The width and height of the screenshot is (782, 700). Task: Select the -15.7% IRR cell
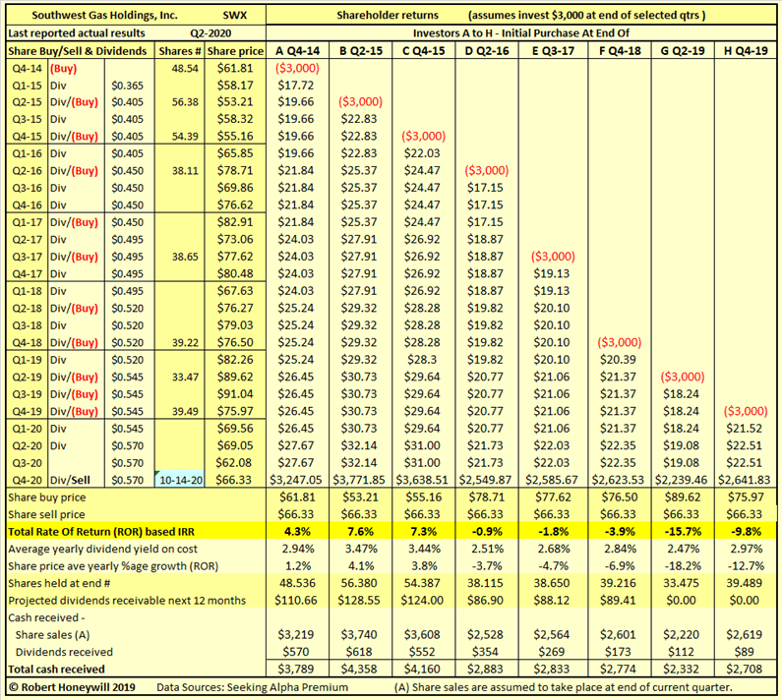684,532
